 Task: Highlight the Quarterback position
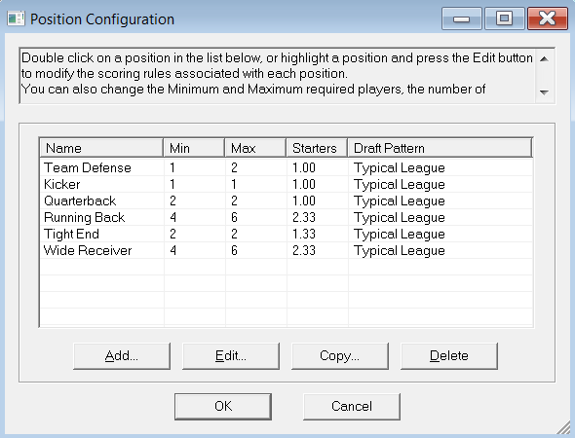coord(286,201)
